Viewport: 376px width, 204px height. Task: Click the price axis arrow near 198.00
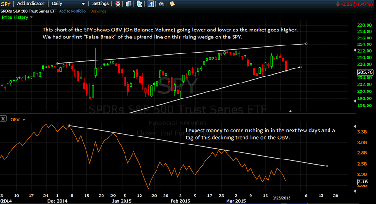[x=355, y=101]
